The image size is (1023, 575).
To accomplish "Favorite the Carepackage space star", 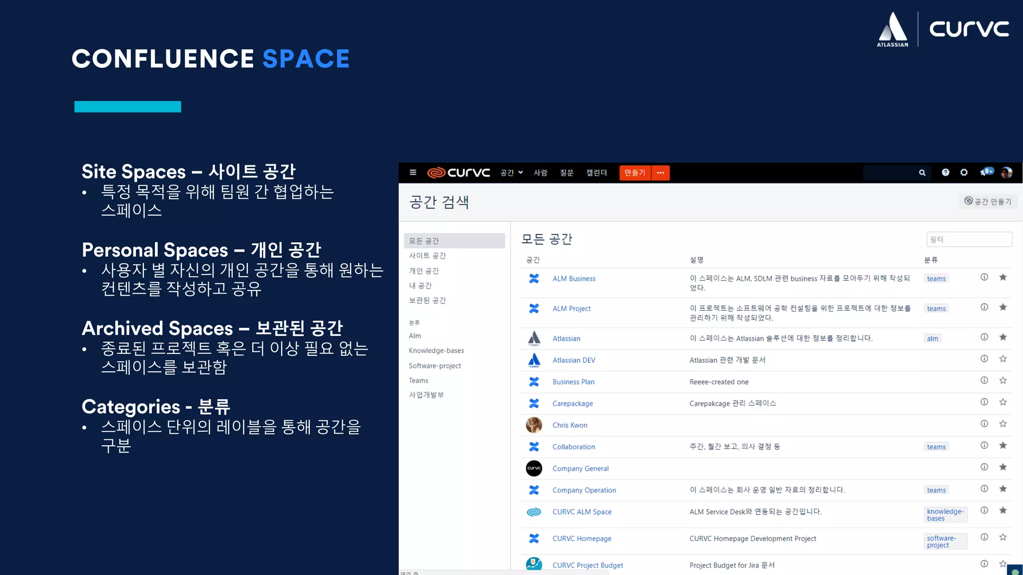I will click(1003, 402).
